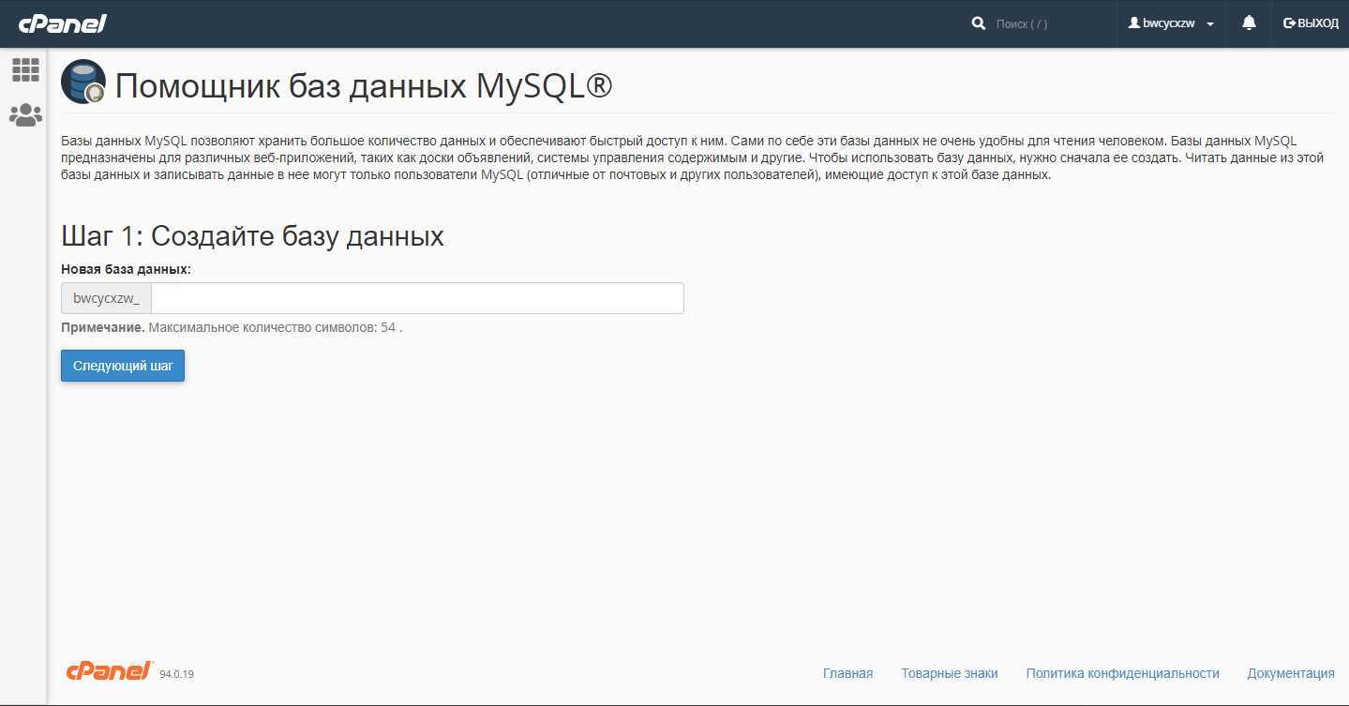
Task: Open the Документация footer link
Action: click(1290, 673)
